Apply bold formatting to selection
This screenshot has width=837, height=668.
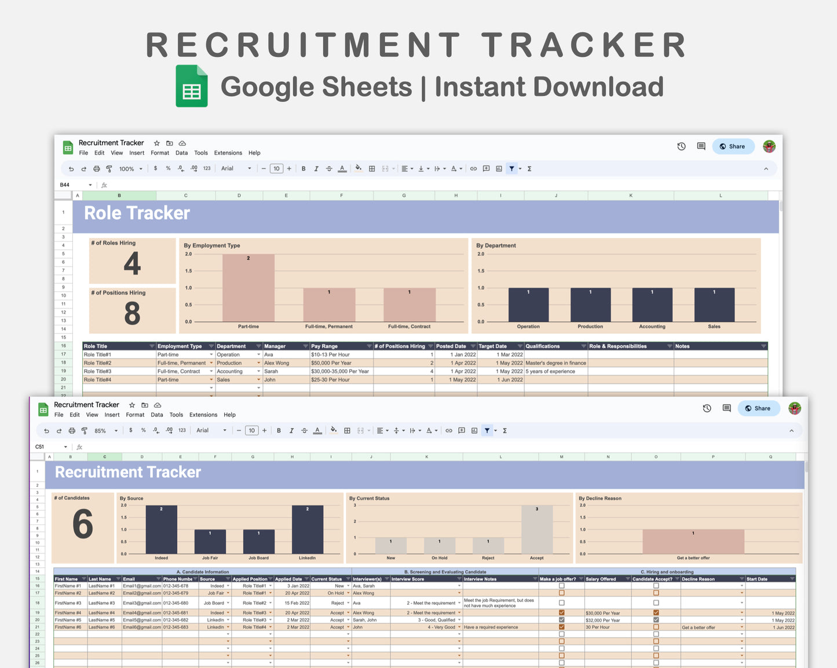[x=279, y=430]
